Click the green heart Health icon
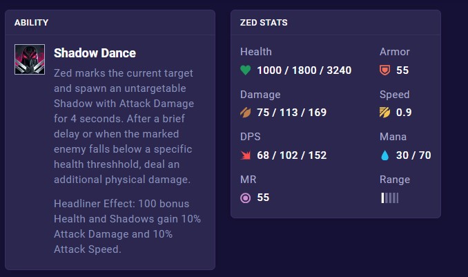Screen dimensions: 468x277 (245, 70)
